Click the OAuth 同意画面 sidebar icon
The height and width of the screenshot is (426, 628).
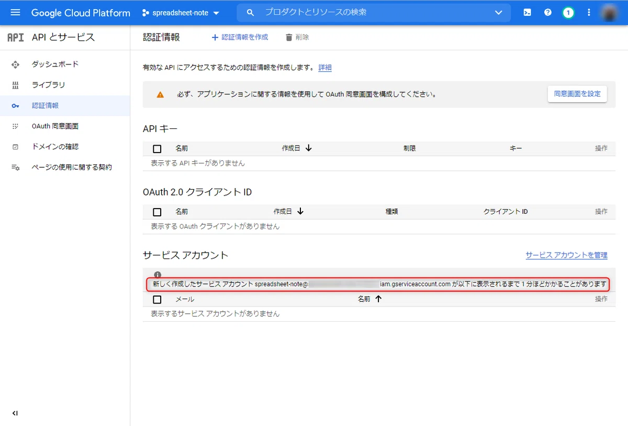(x=15, y=126)
